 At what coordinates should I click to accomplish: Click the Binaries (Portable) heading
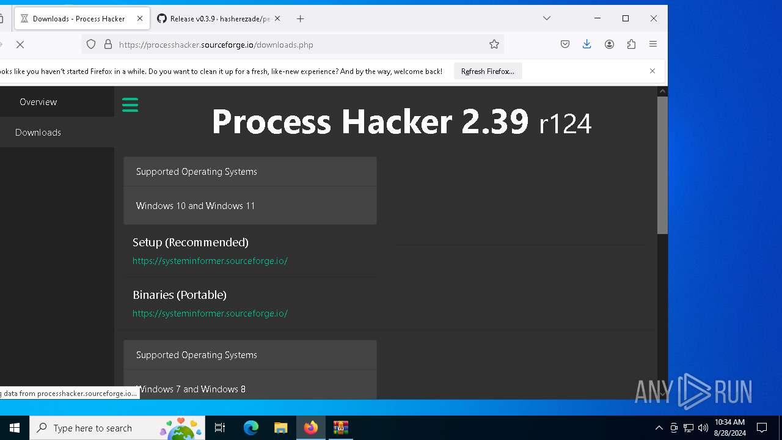pos(180,295)
